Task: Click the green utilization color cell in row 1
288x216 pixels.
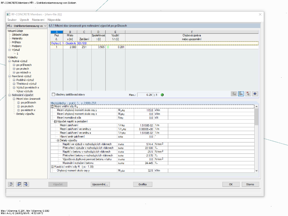Action: [108, 47]
